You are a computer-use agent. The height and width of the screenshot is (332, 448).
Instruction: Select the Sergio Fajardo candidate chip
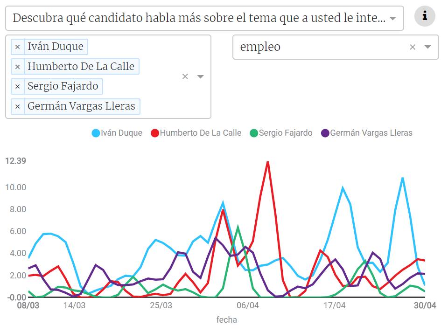coord(63,86)
